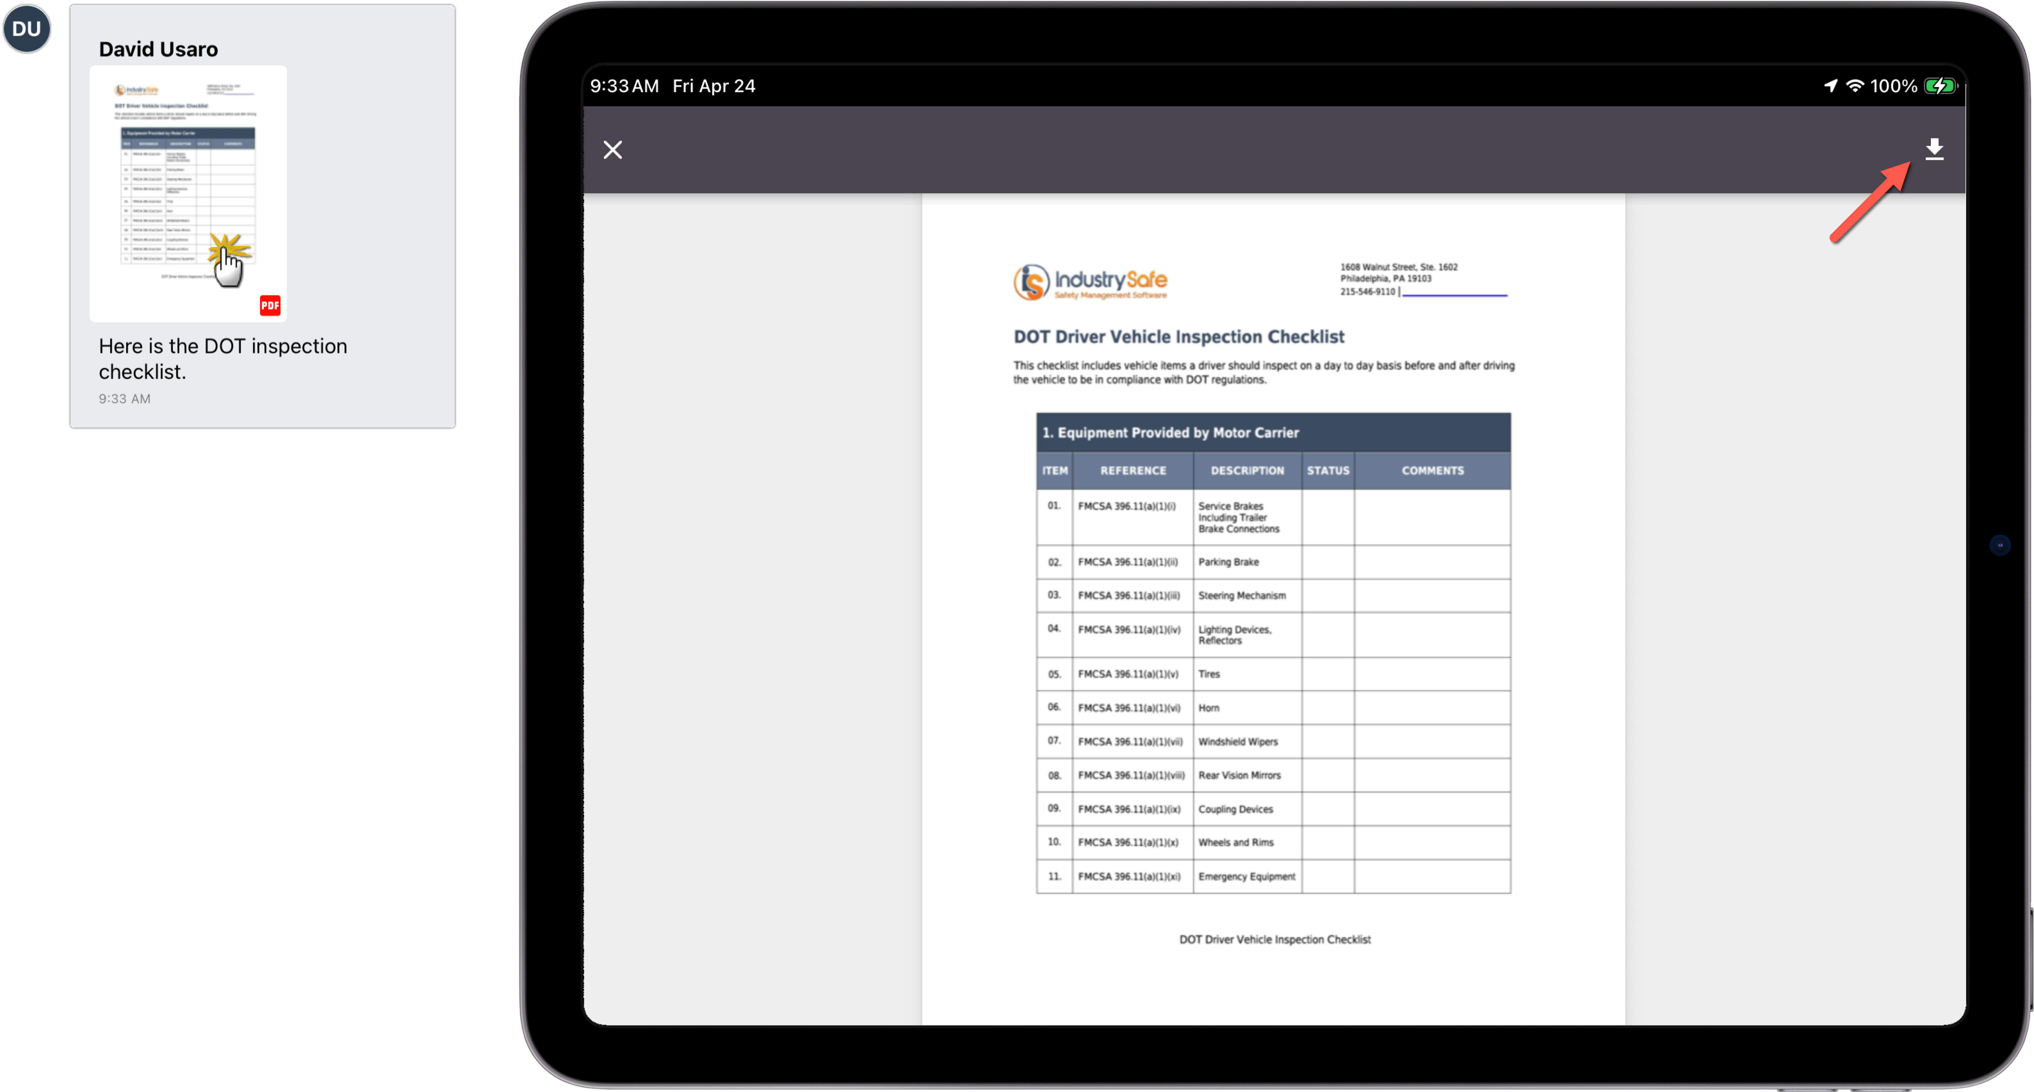Tap the battery icon in status bar

pyautogui.click(x=1941, y=86)
